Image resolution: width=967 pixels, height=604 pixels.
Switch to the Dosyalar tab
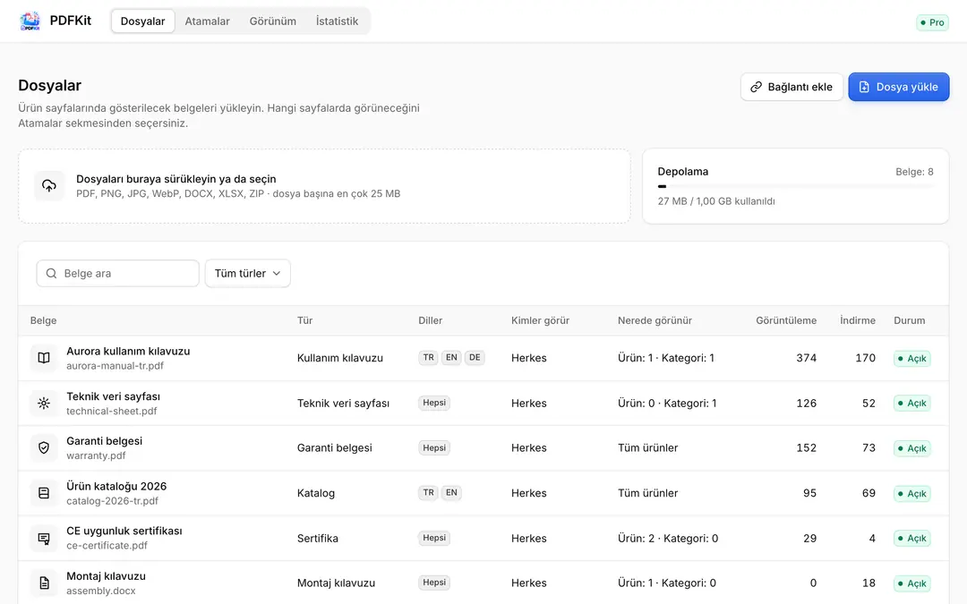coord(142,21)
